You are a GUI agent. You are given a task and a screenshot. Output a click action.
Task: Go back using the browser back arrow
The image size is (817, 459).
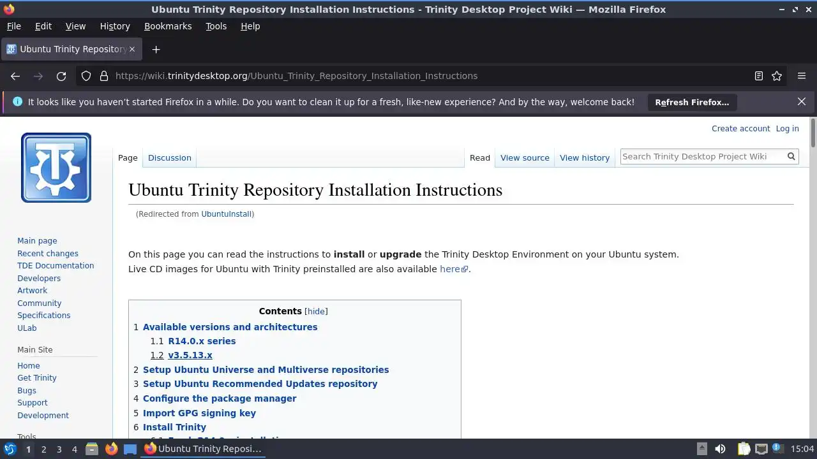coord(15,76)
